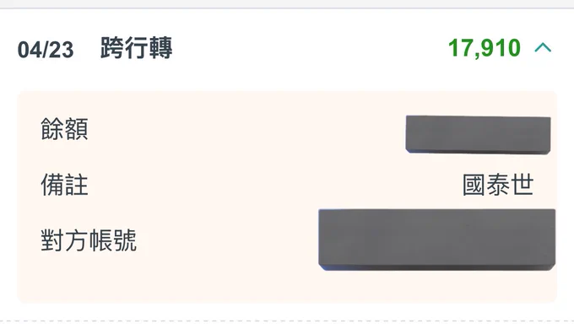
Task: Tap the redacted 對方帳號 account number
Action: pos(437,240)
